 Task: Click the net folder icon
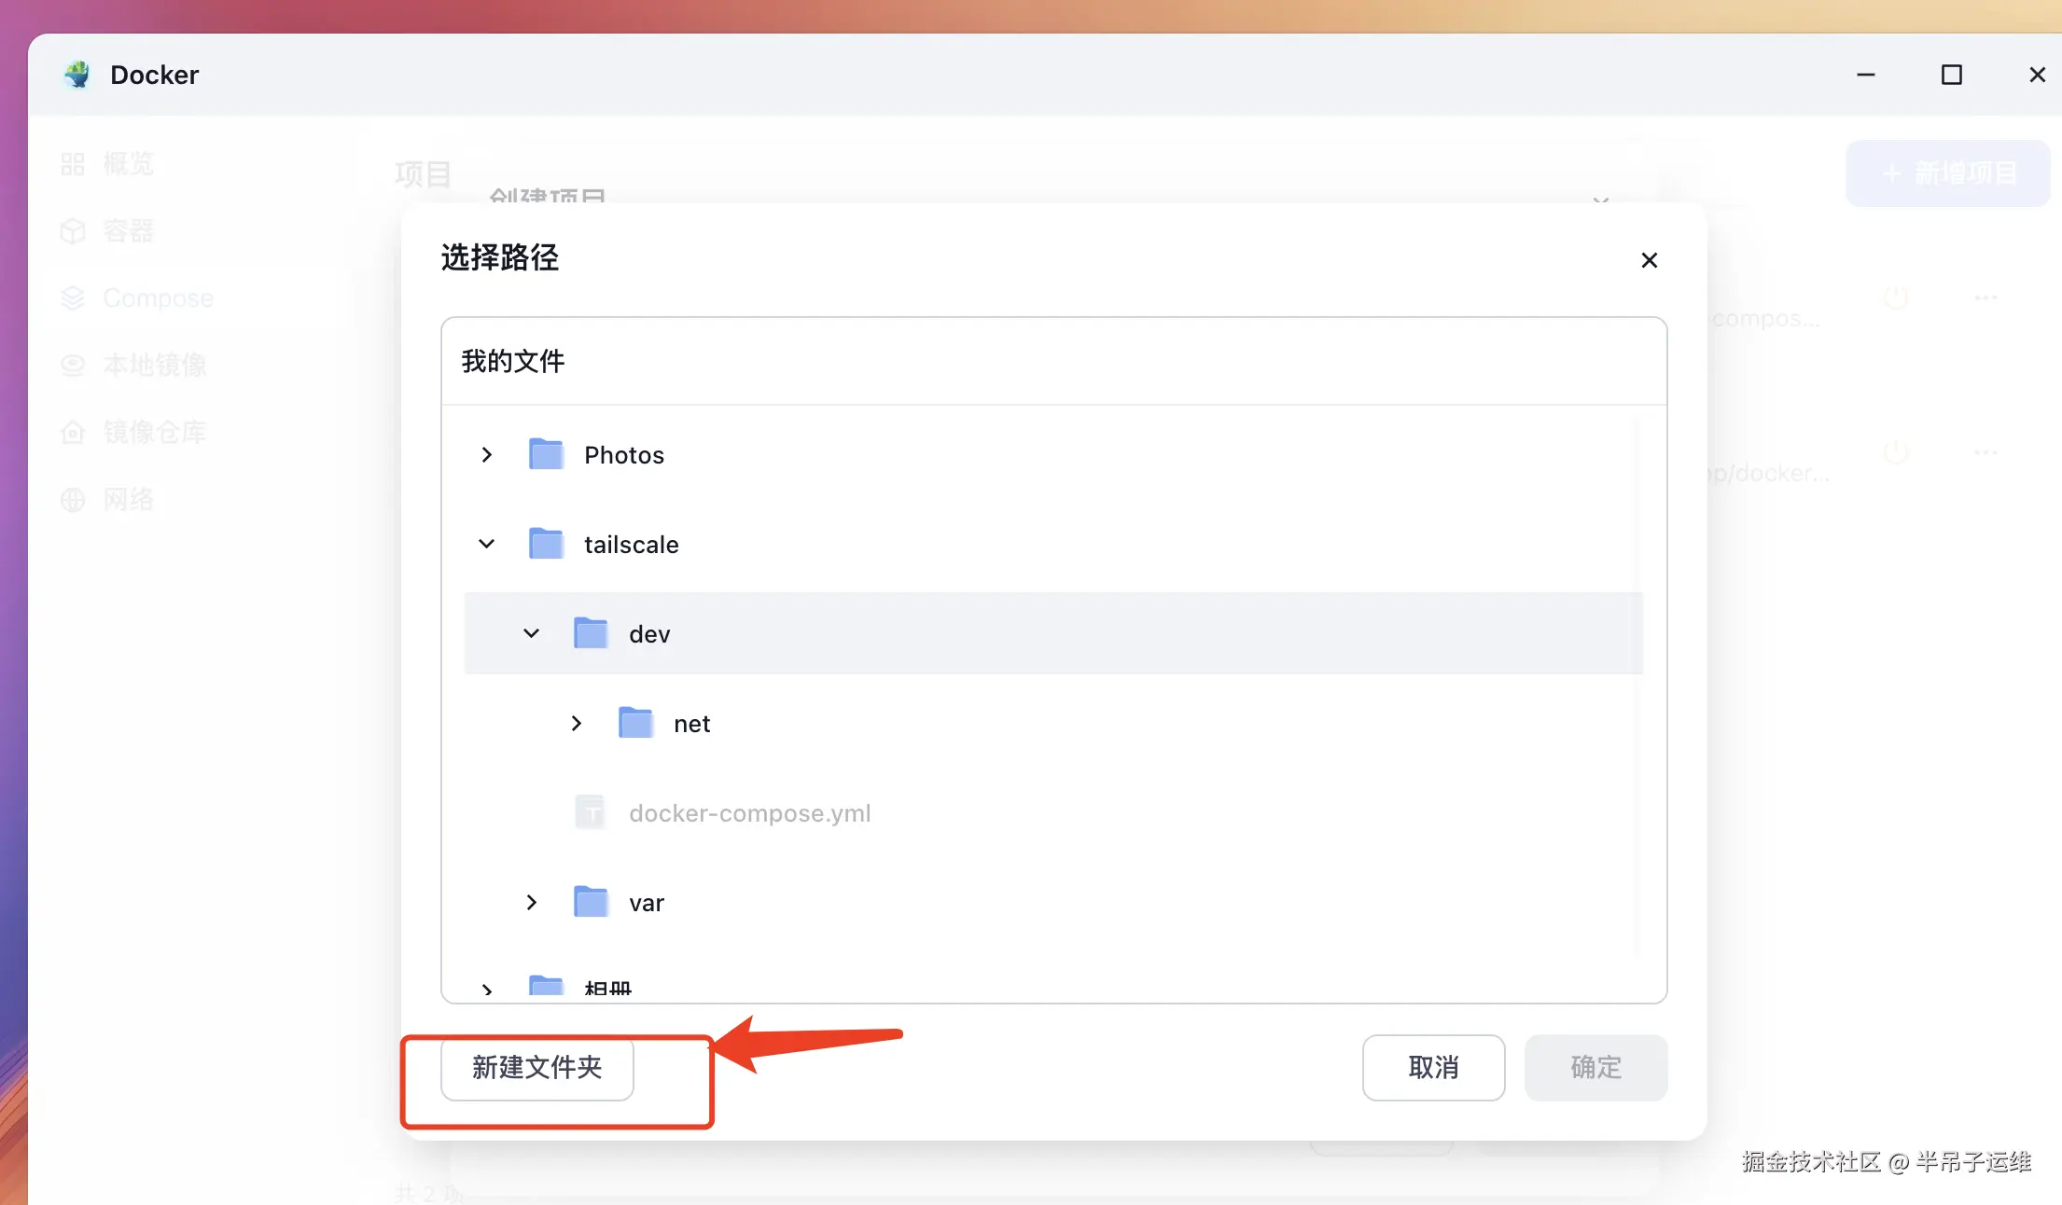(635, 723)
